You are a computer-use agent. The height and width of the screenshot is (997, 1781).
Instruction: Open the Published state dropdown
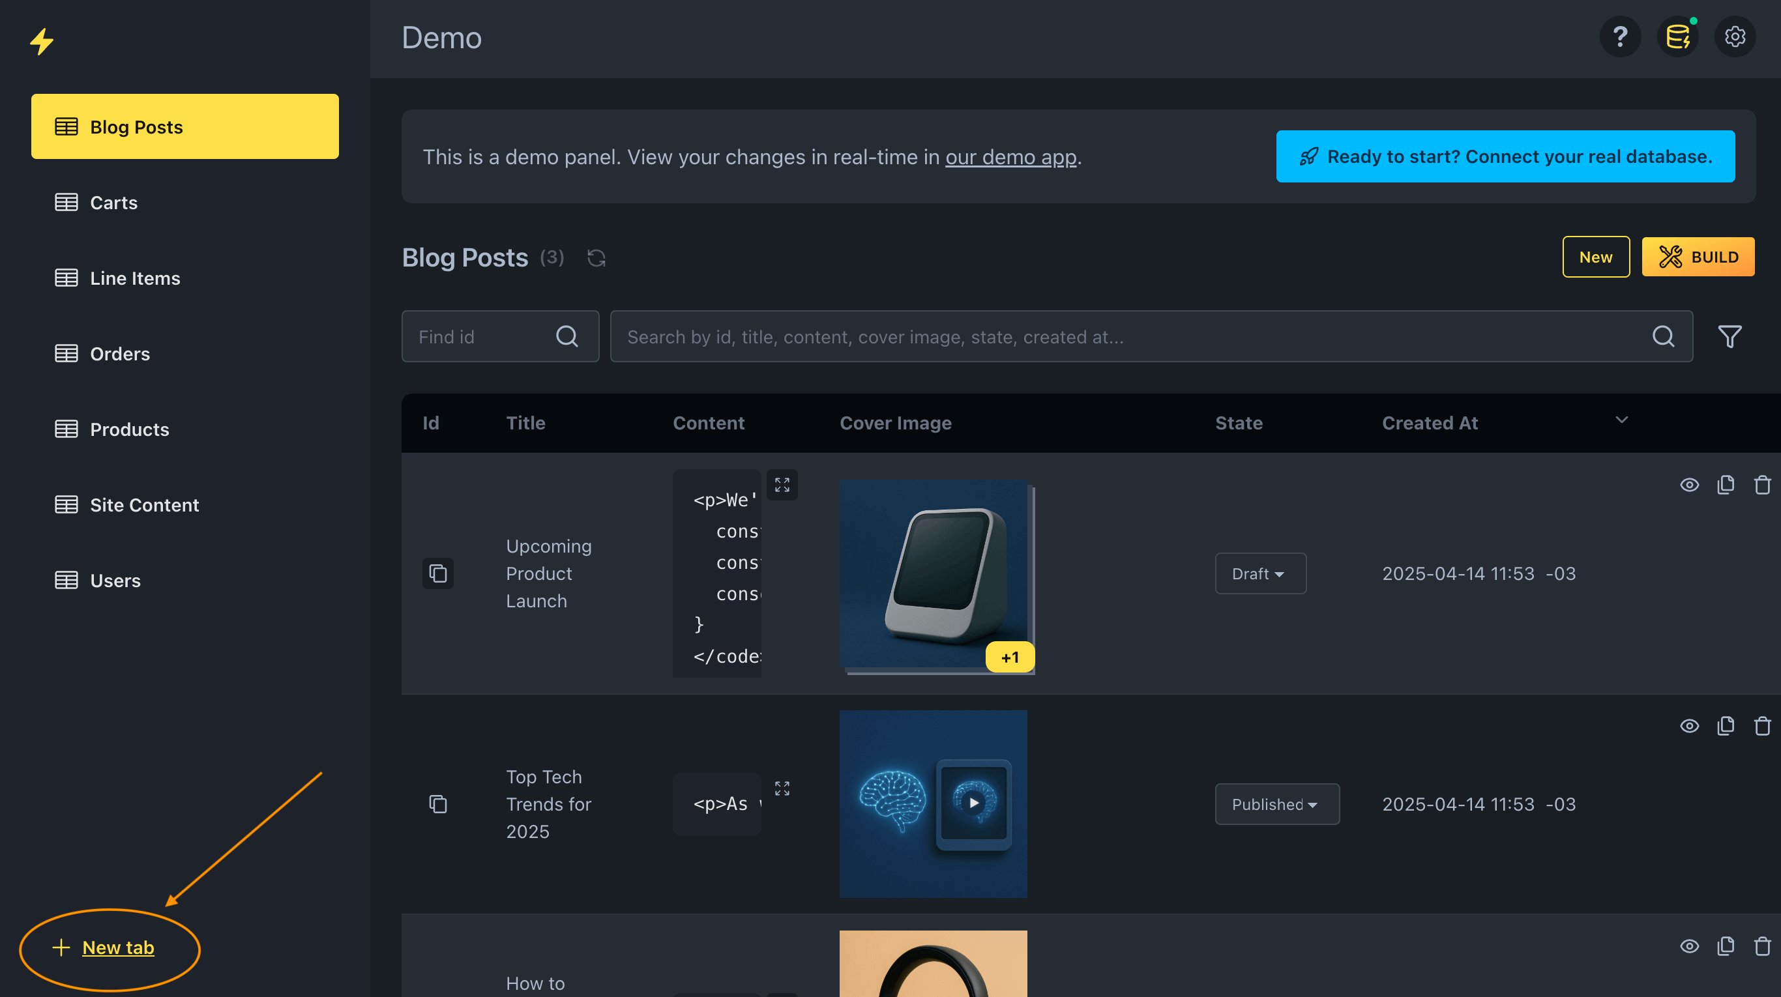click(1276, 804)
